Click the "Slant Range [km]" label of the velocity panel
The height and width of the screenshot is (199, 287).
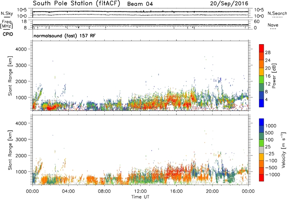tap(10, 150)
